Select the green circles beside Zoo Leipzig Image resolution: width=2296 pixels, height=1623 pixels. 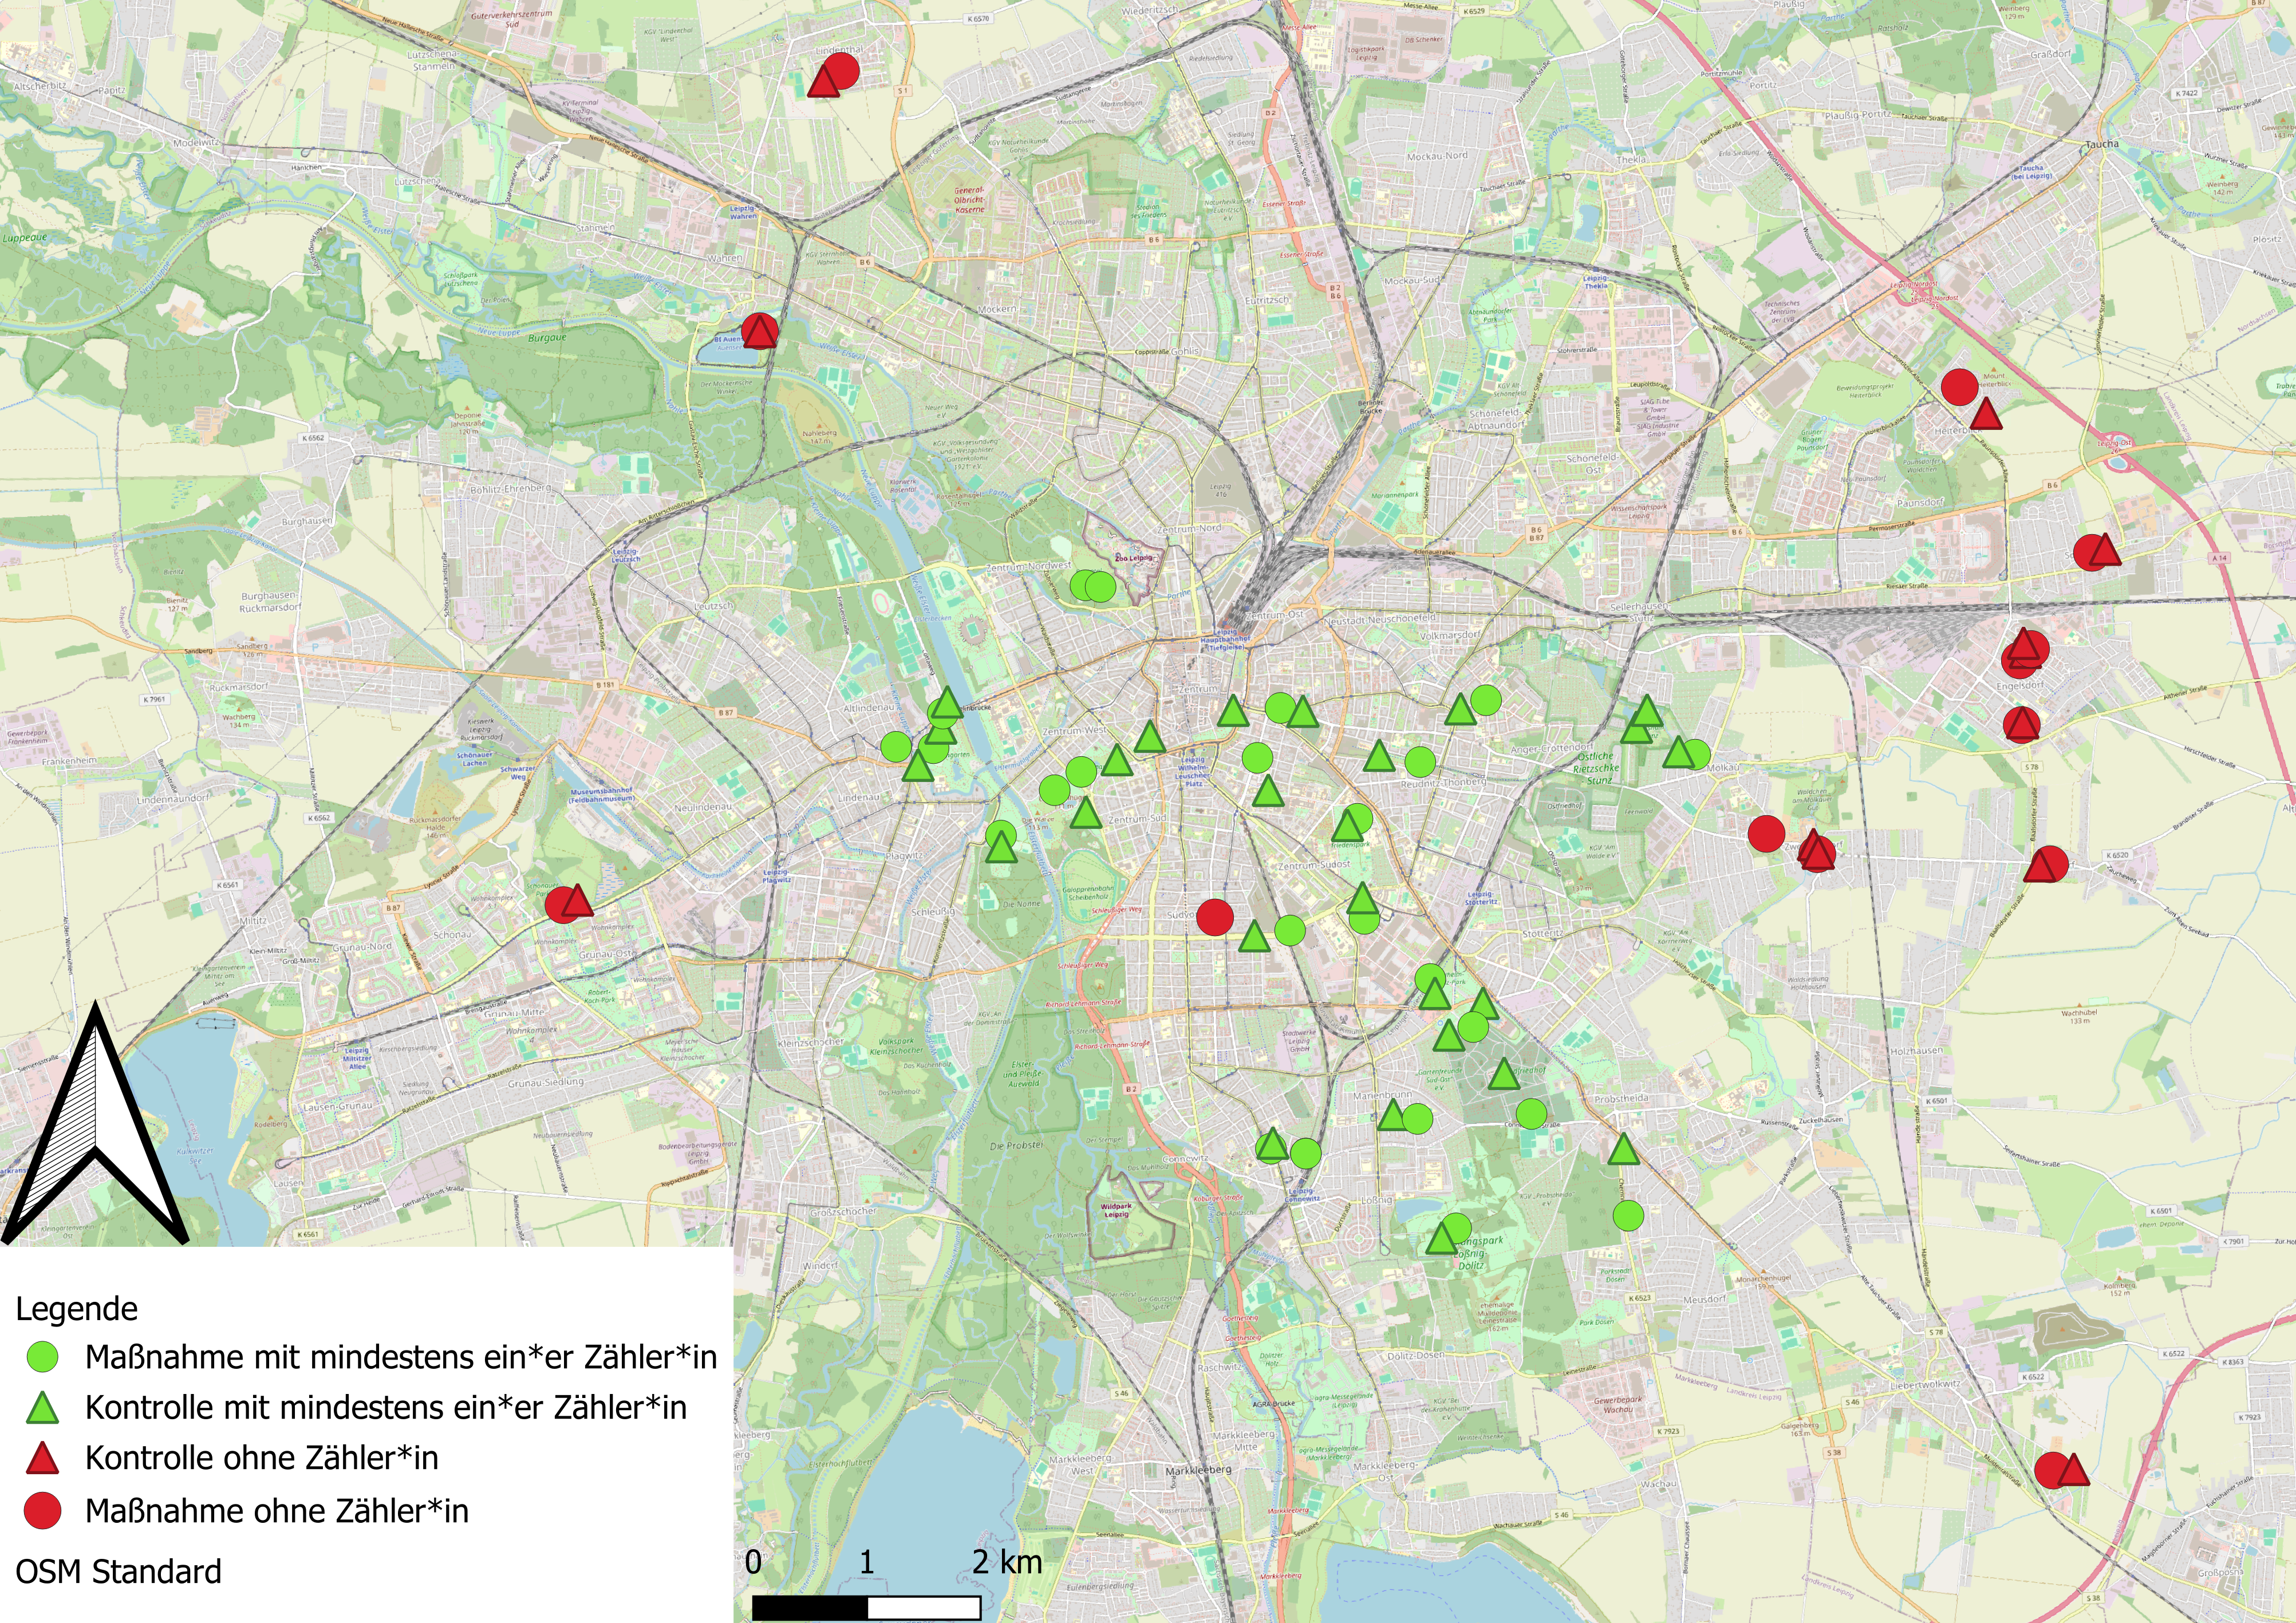tap(1092, 586)
